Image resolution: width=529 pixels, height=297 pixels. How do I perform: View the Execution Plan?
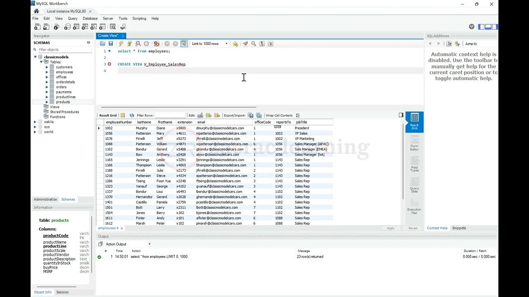[x=415, y=206]
